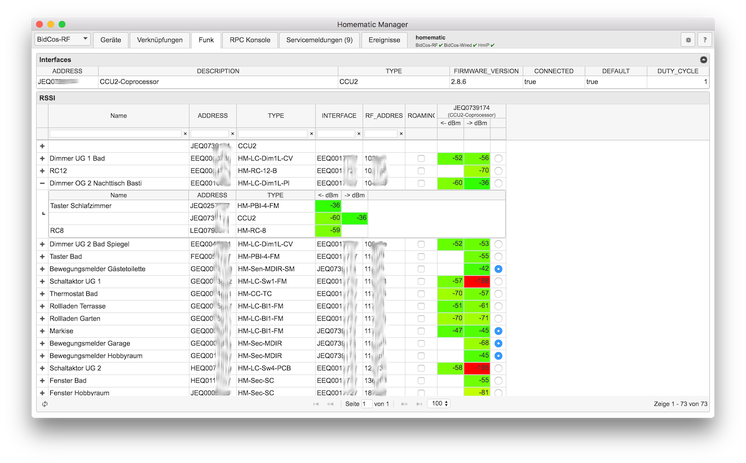
Task: Collapse the Dimmer OG 2 Nachttisch Basti row
Action: (x=42, y=183)
